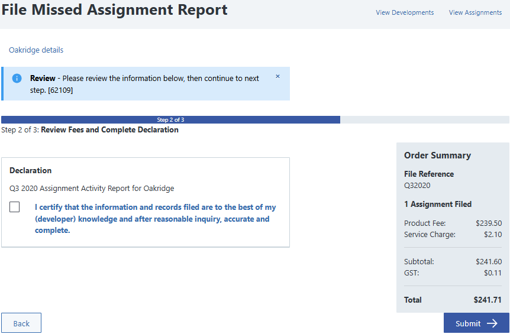510x334 pixels.
Task: Click the Declaration section heading
Action: click(31, 170)
